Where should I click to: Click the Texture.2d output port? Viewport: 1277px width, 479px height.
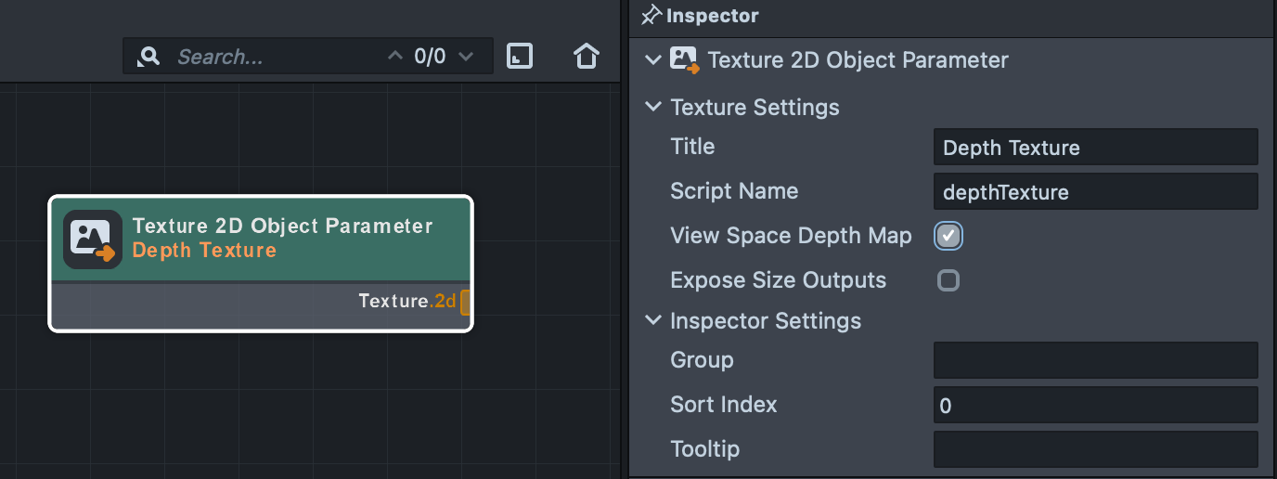(465, 302)
